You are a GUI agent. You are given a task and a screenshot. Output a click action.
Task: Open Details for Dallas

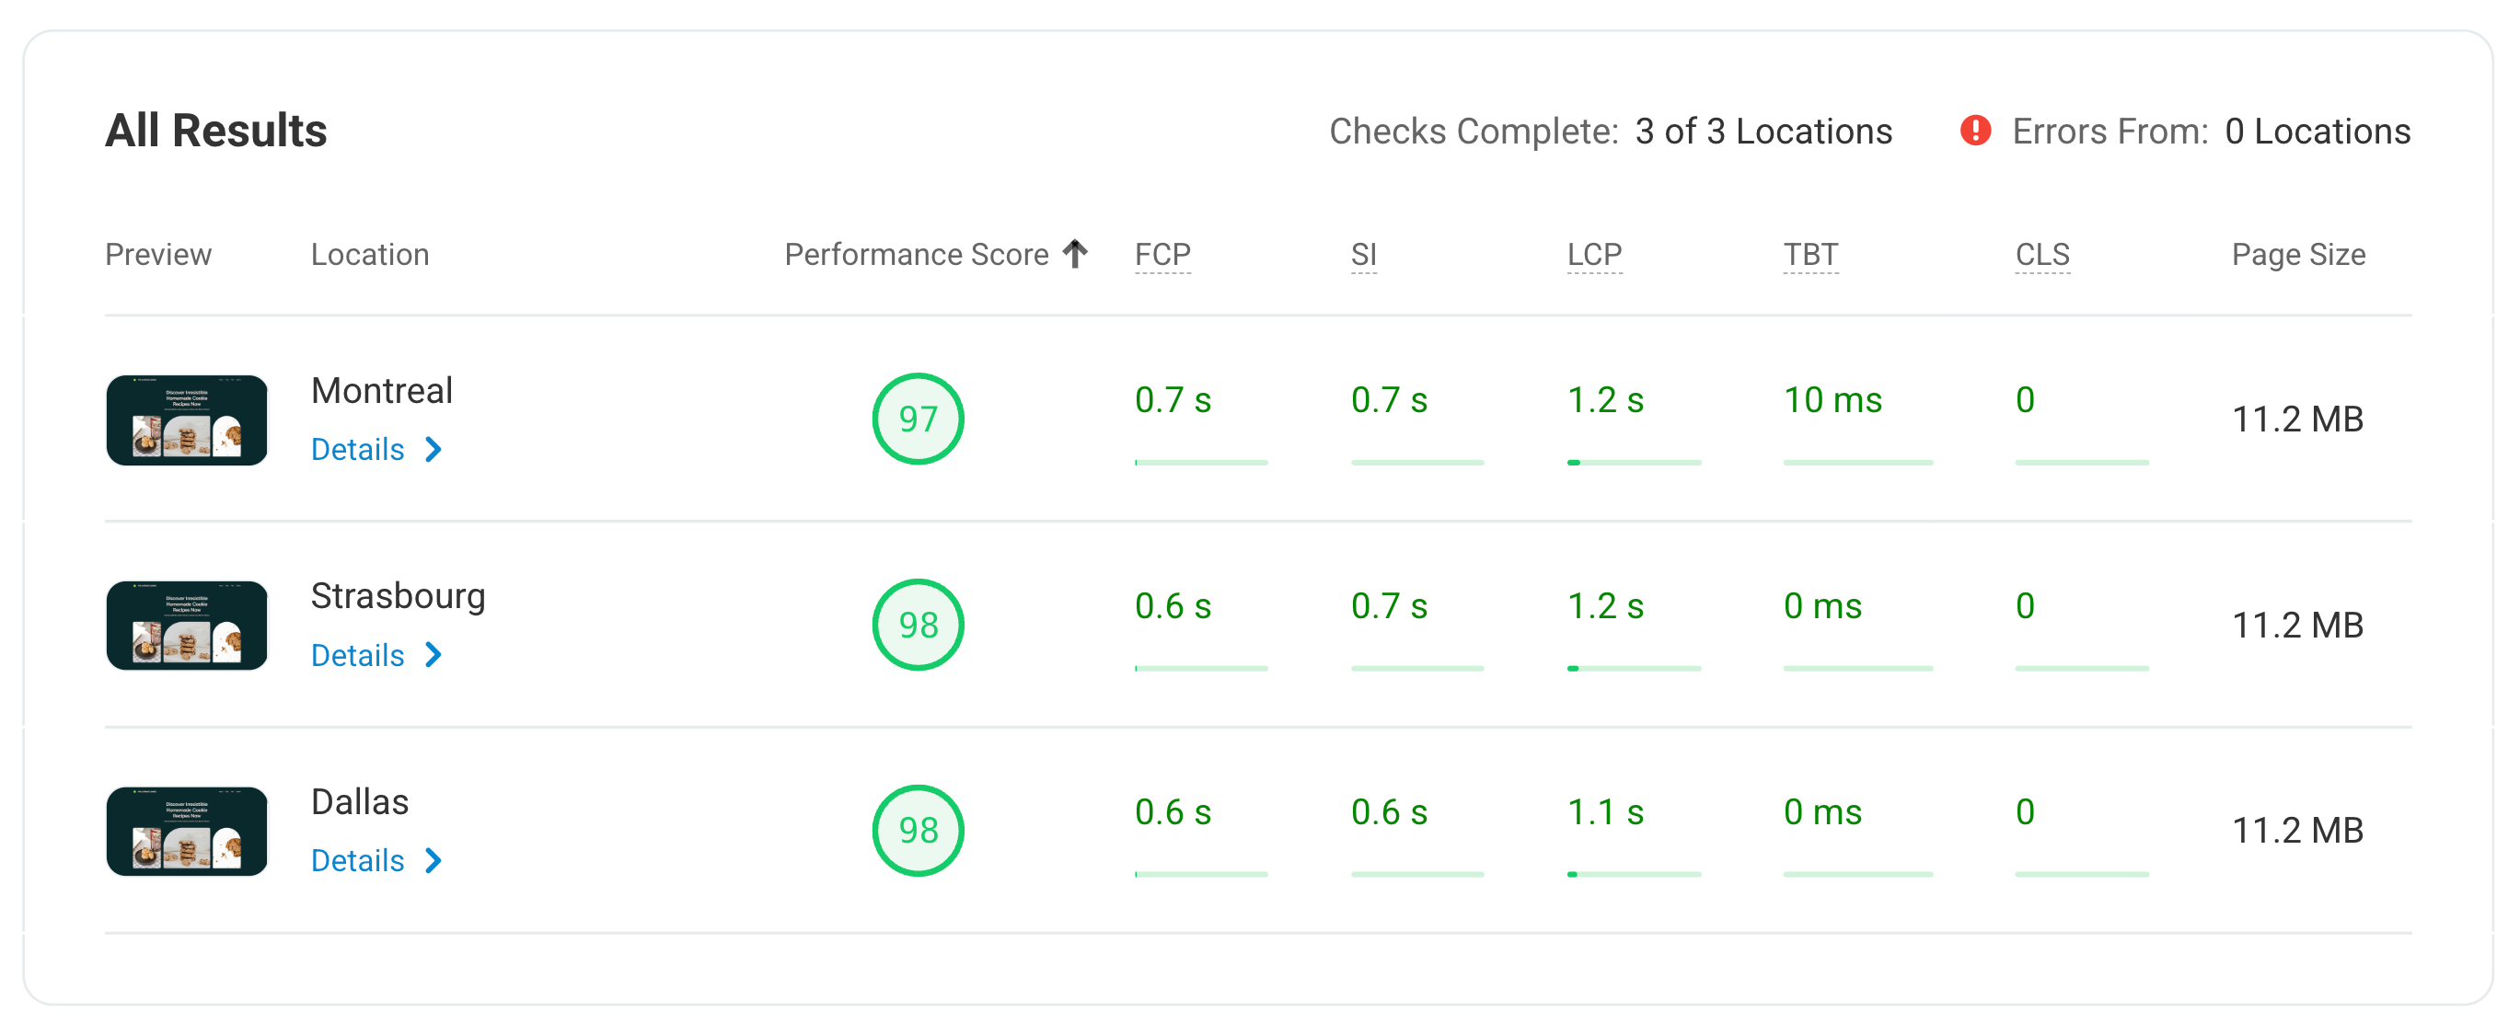[x=356, y=861]
